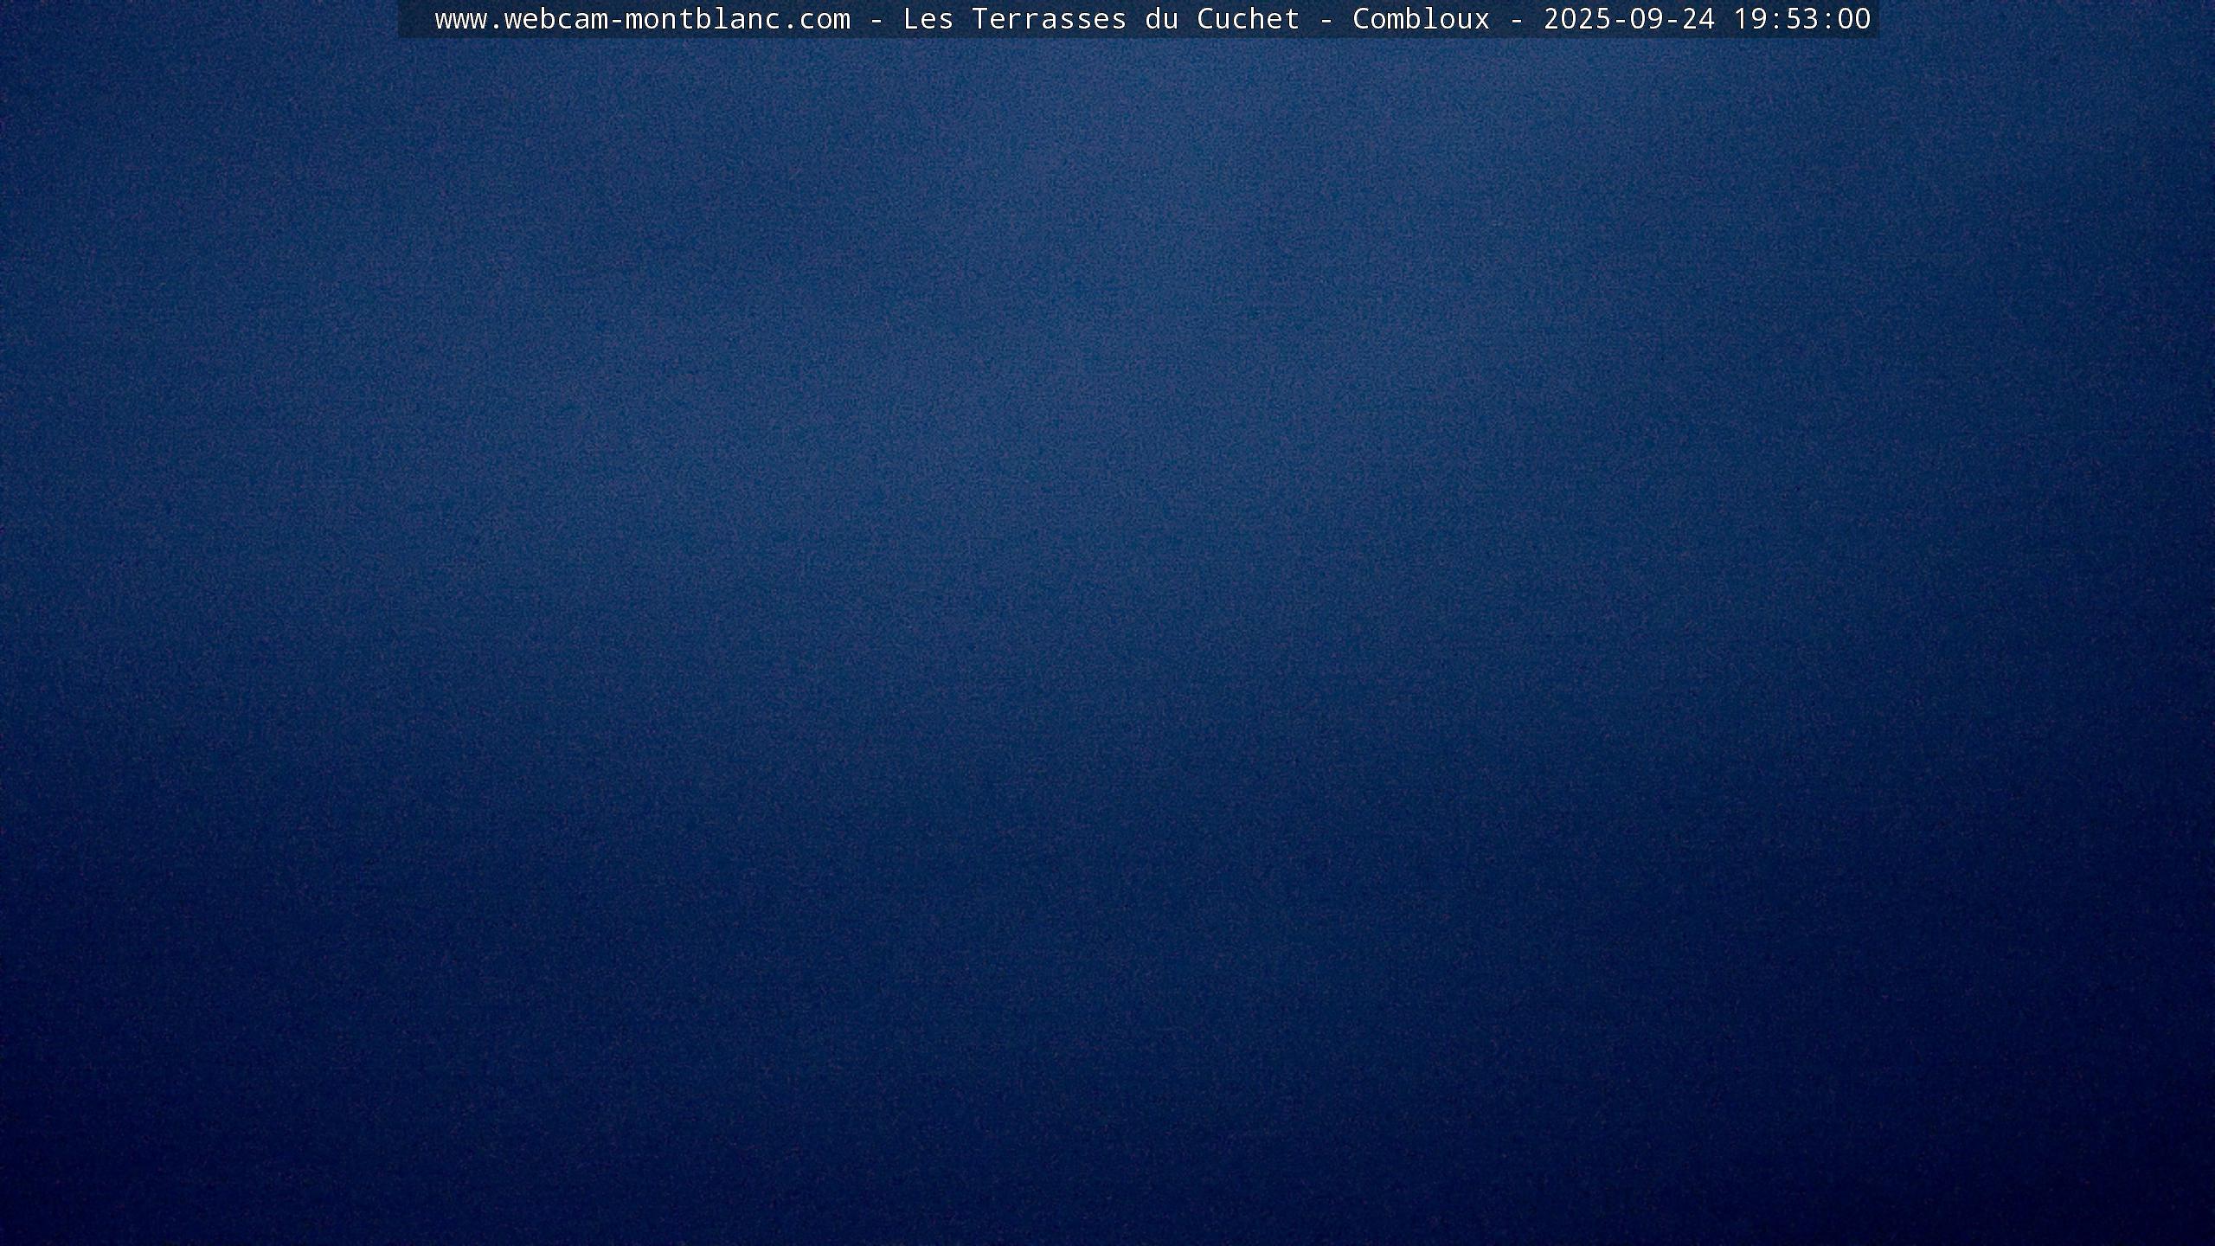2215x1246 pixels.
Task: Click the "www" prefix of the URL
Action: point(460,19)
